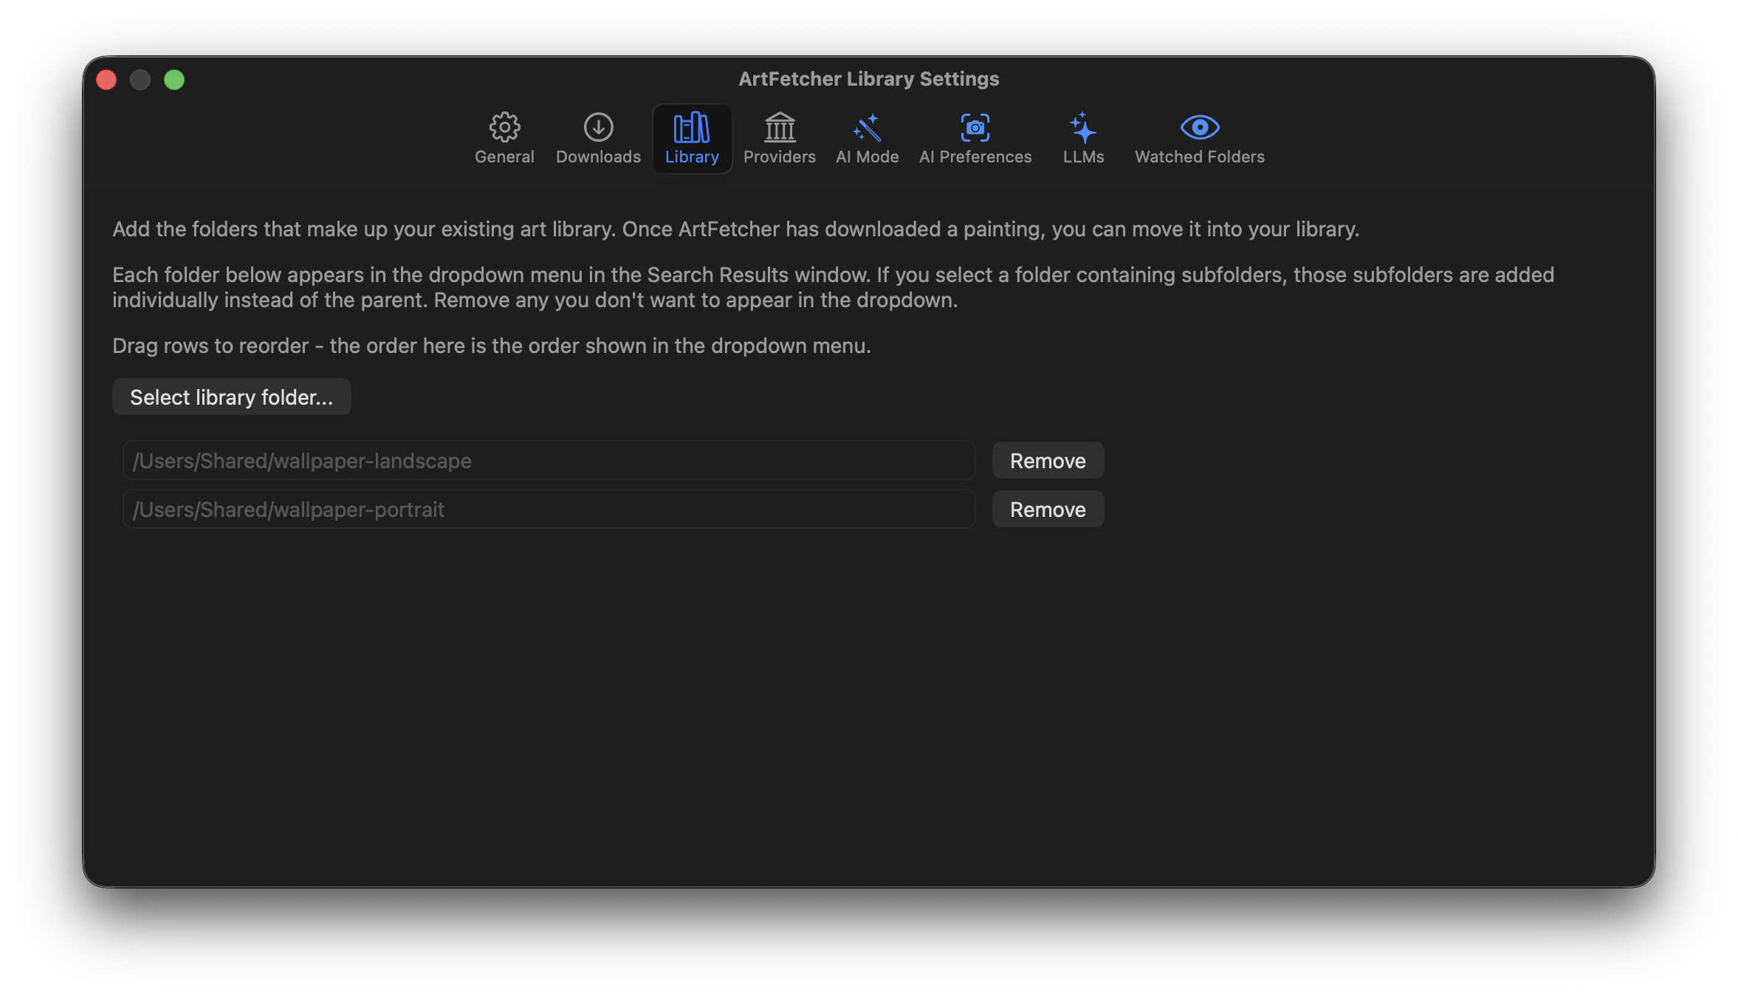Open the Watched Folders eye icon

(1200, 128)
